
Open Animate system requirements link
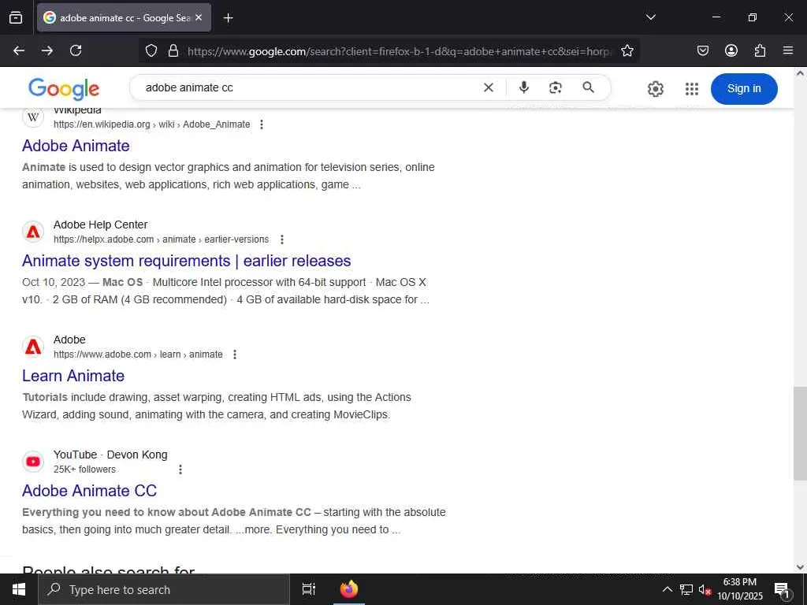click(x=186, y=261)
